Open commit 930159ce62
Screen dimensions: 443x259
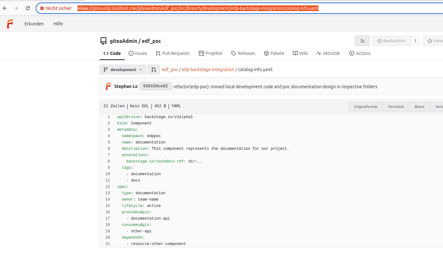click(x=156, y=86)
